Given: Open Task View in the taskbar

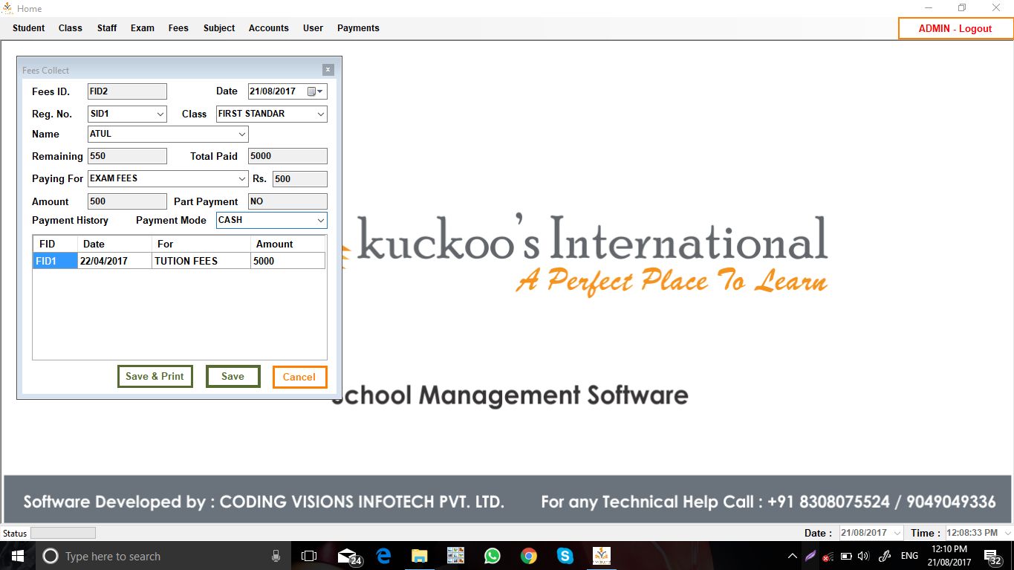Looking at the screenshot, I should click(309, 556).
